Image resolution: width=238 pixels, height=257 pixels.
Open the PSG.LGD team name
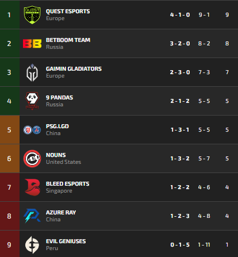coord(57,126)
